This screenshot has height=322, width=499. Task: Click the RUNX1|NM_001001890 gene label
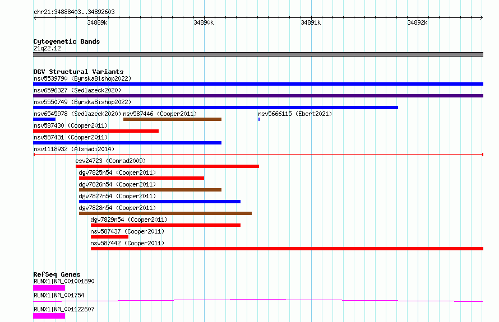pos(64,281)
